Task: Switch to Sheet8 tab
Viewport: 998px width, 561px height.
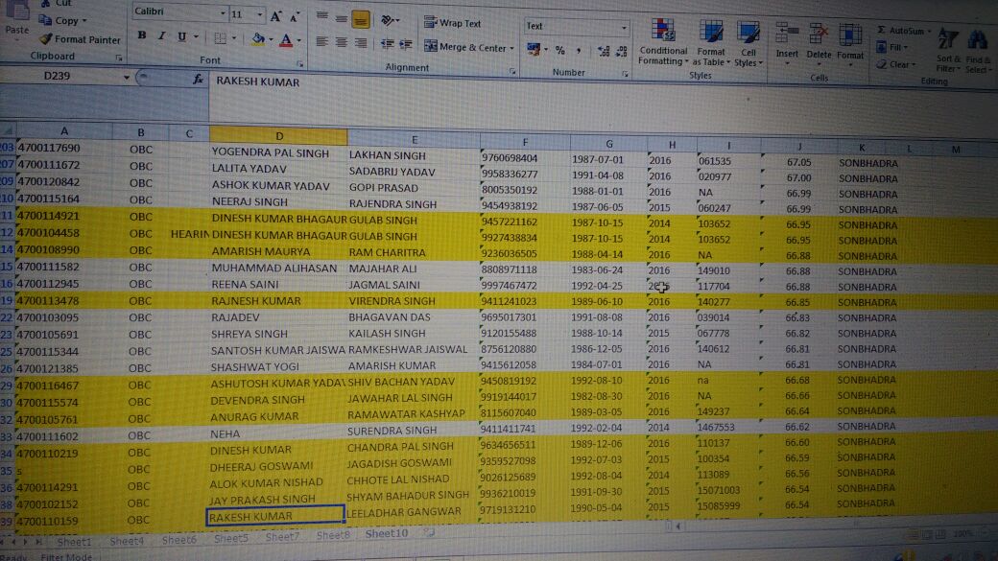Action: click(333, 535)
